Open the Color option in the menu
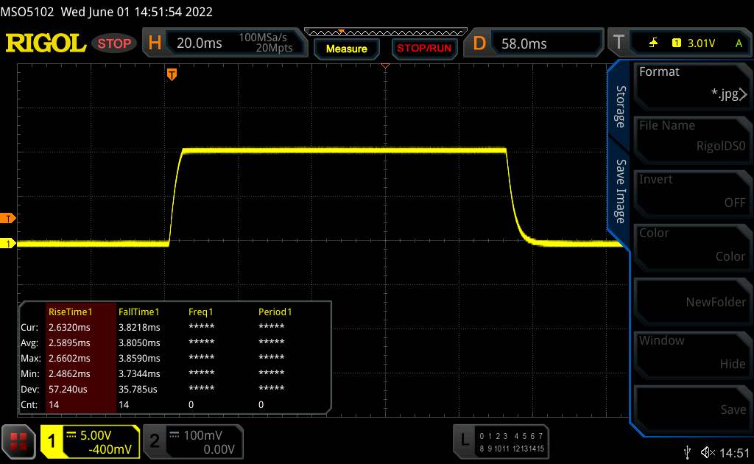The width and height of the screenshot is (754, 464). [692, 245]
